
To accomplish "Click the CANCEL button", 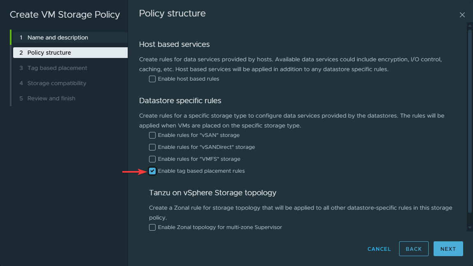I will click(379, 249).
